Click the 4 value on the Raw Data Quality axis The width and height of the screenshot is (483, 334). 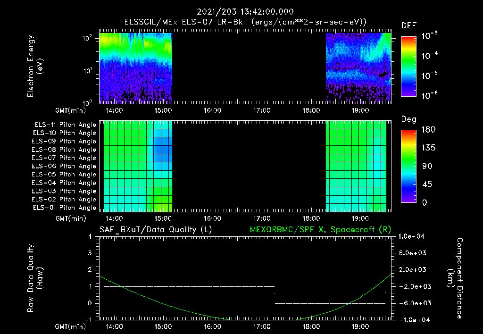(90, 236)
